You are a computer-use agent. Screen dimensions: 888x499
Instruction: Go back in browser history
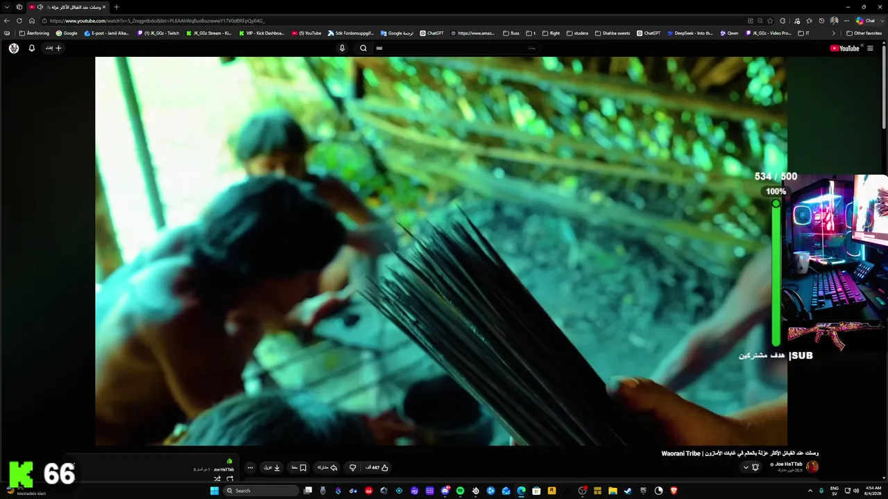tap(7, 21)
